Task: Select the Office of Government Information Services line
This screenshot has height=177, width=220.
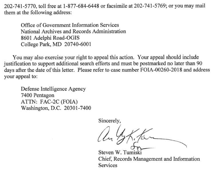Action: [70, 26]
